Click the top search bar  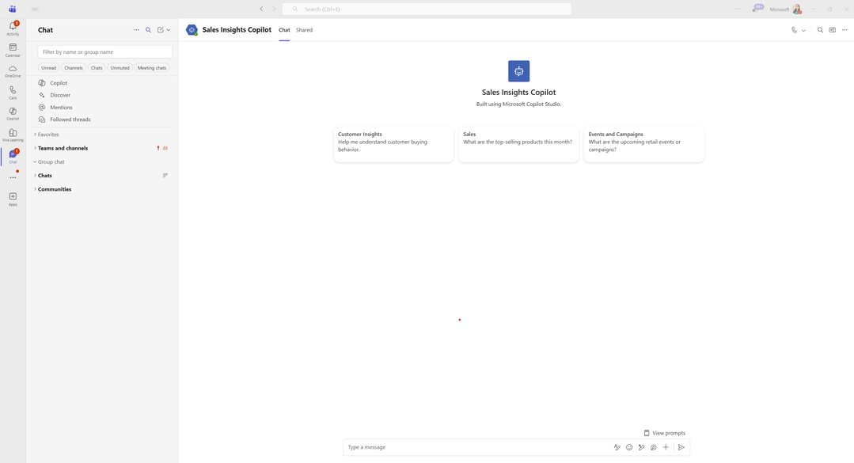pos(427,9)
